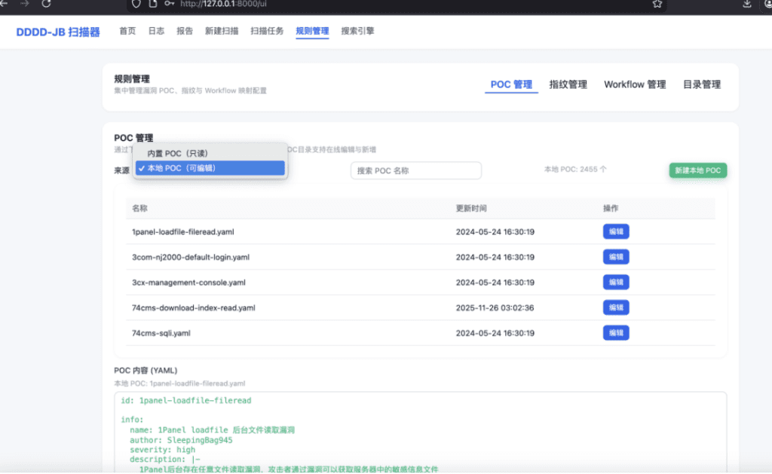Open downloads via the download arrow icon
772x474 pixels.
[746, 5]
